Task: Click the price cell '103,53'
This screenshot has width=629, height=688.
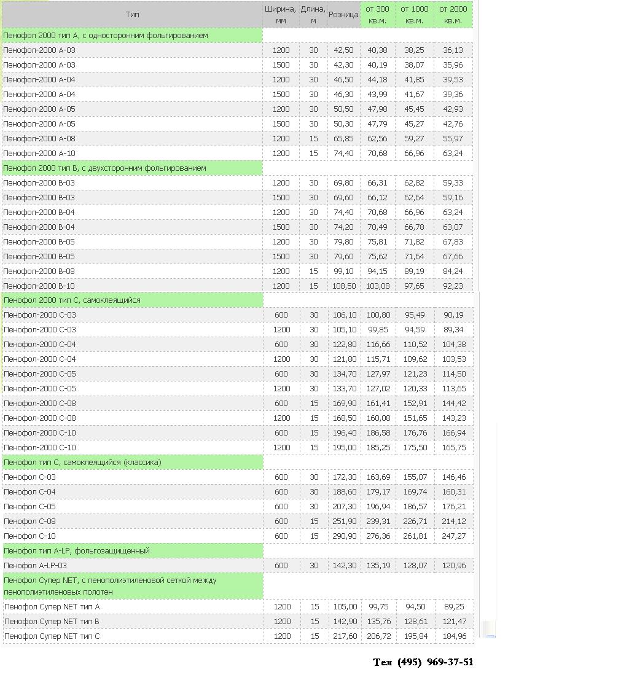Action: pos(454,359)
